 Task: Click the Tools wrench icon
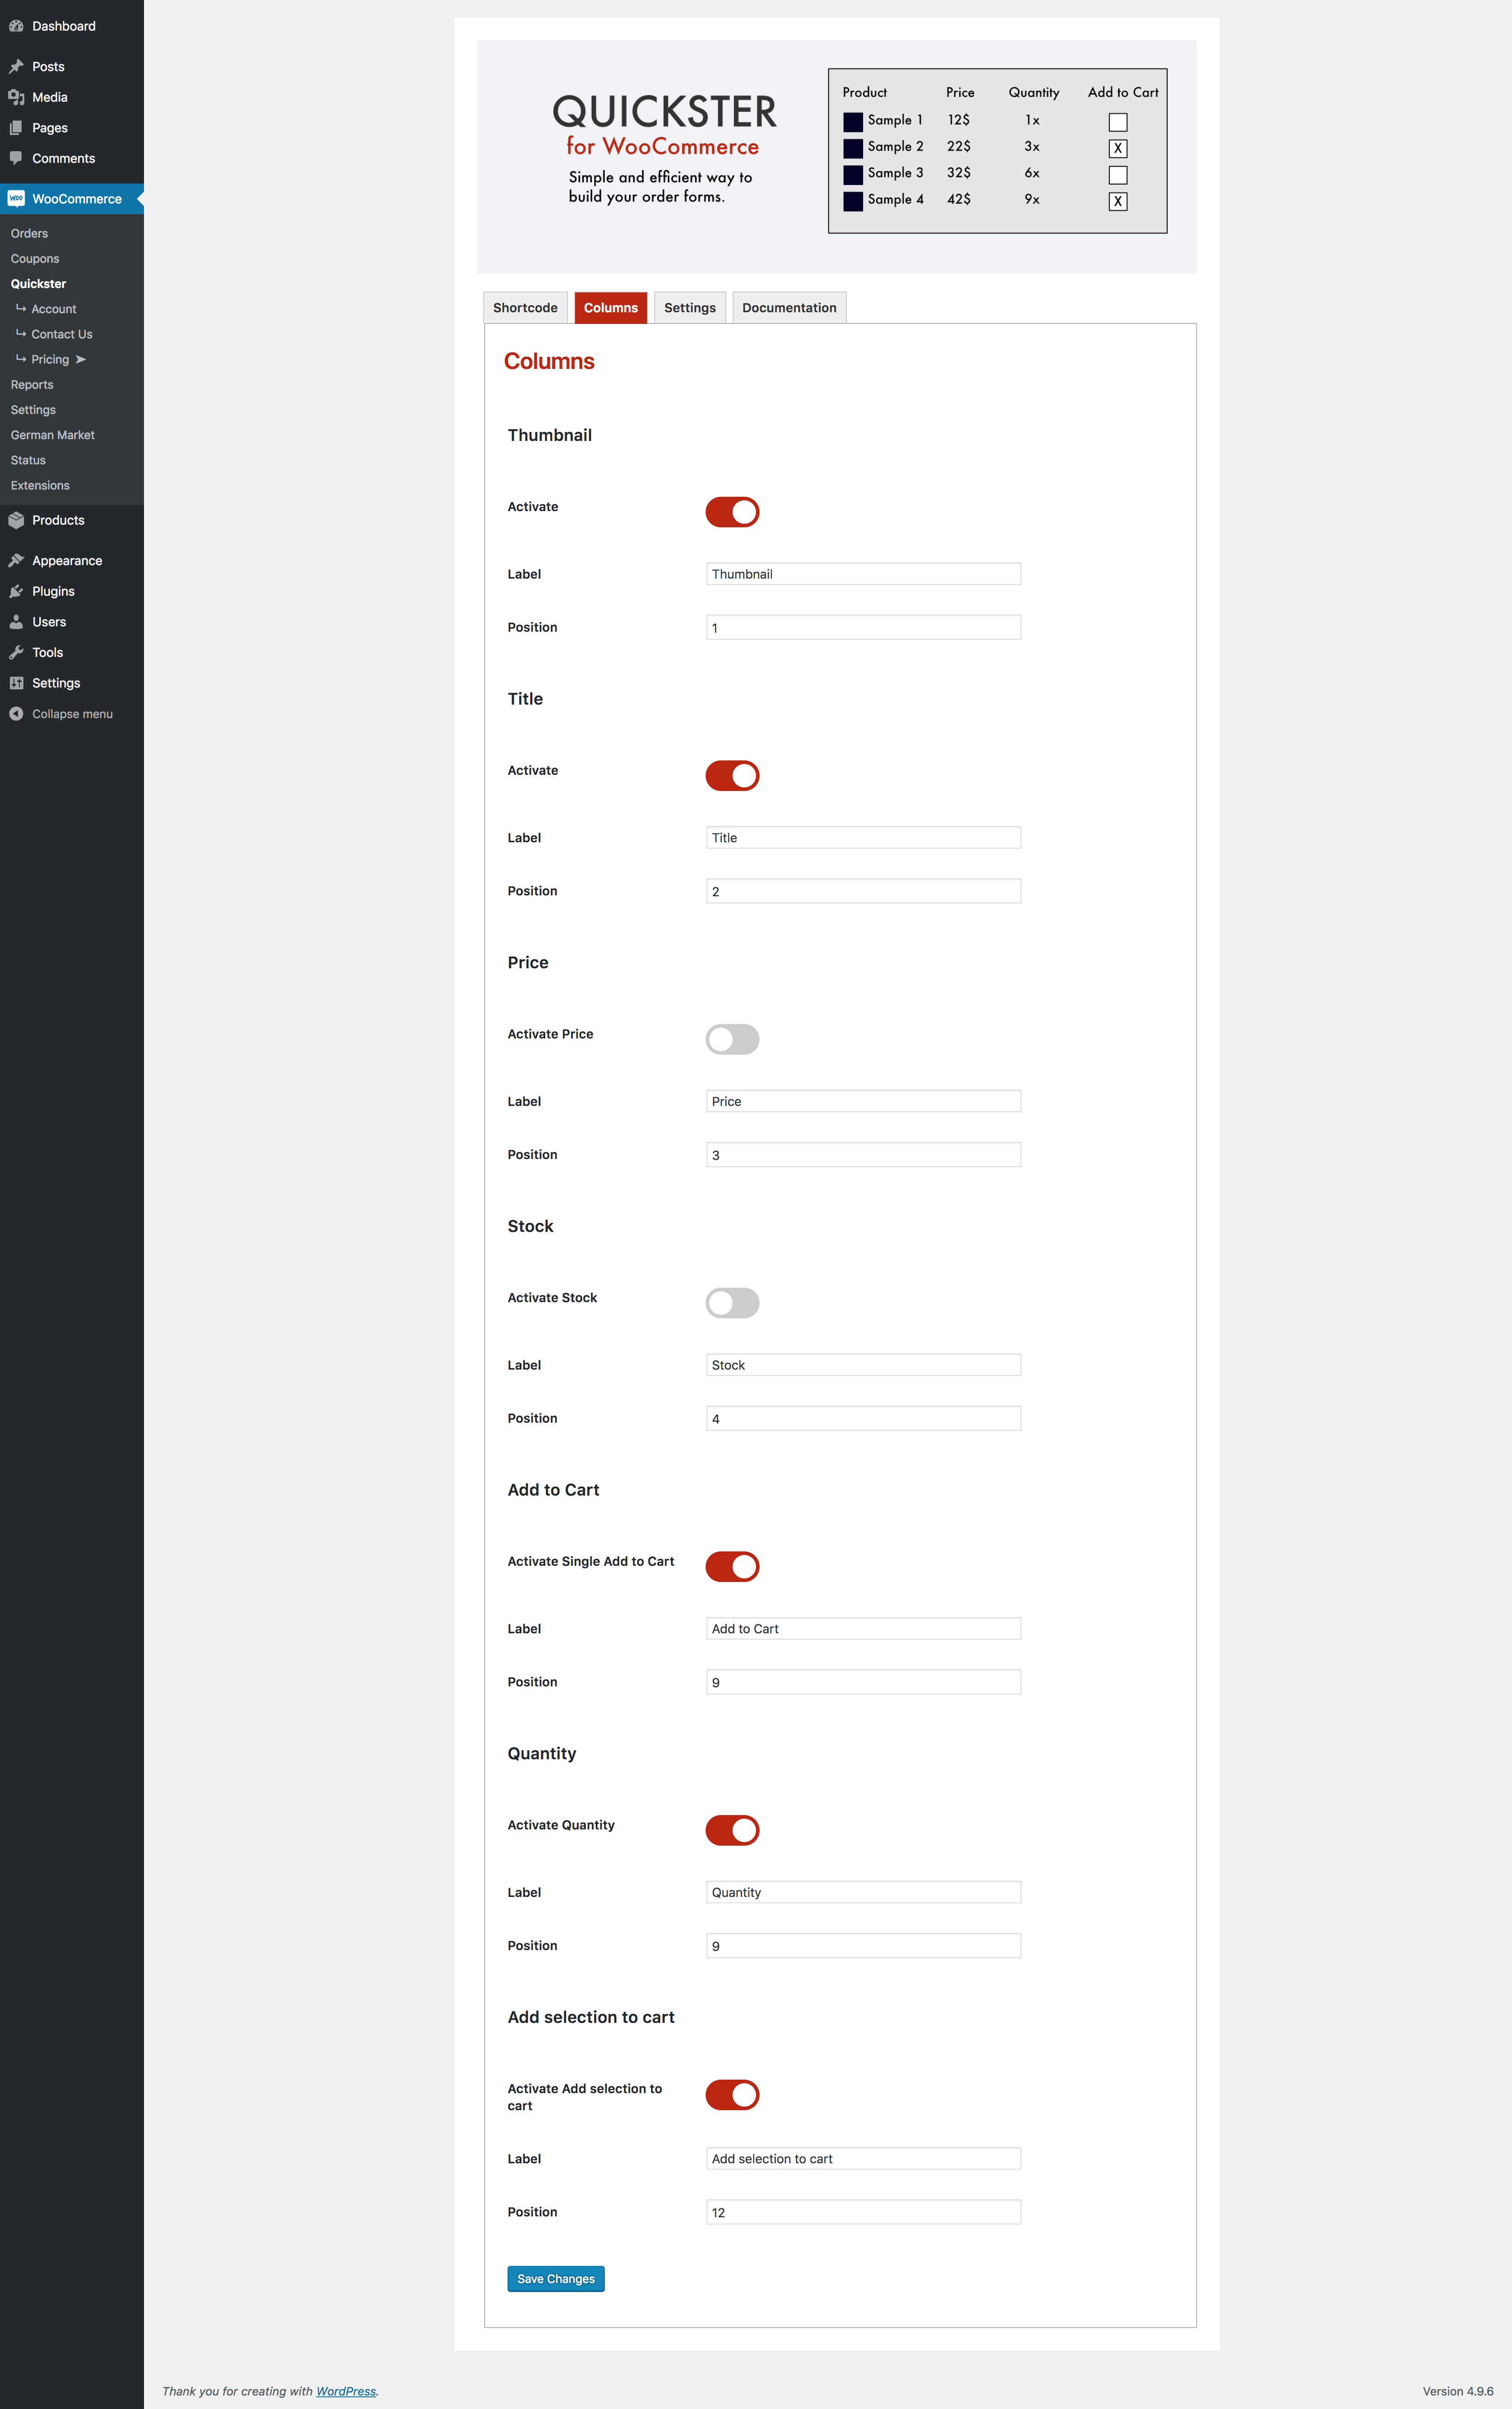16,653
